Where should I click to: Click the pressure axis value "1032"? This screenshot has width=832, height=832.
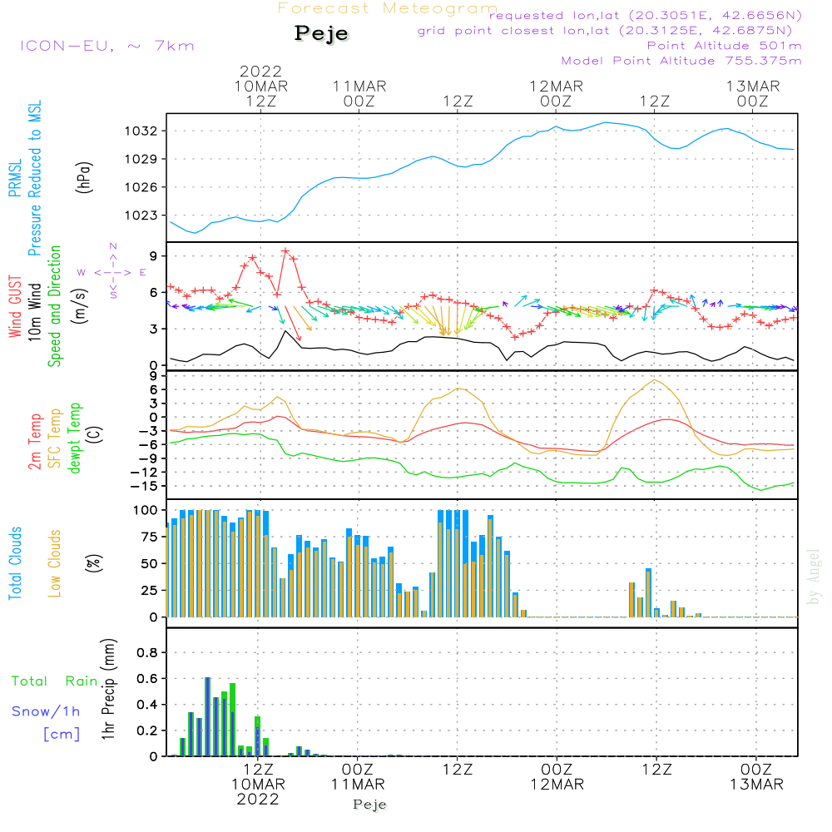click(141, 131)
